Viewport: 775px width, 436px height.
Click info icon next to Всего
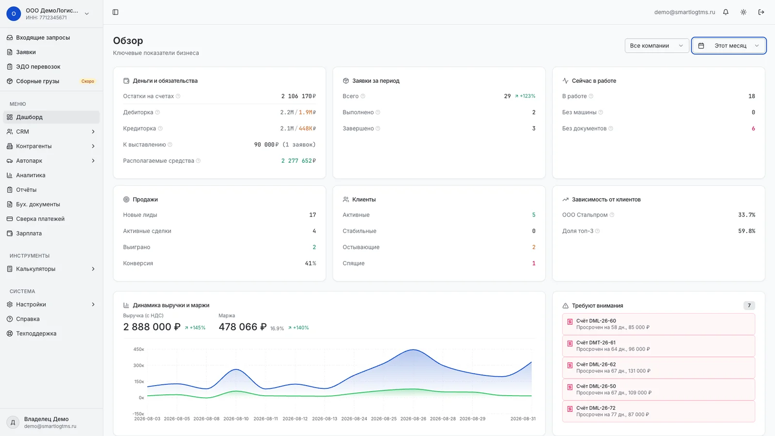[x=363, y=96]
